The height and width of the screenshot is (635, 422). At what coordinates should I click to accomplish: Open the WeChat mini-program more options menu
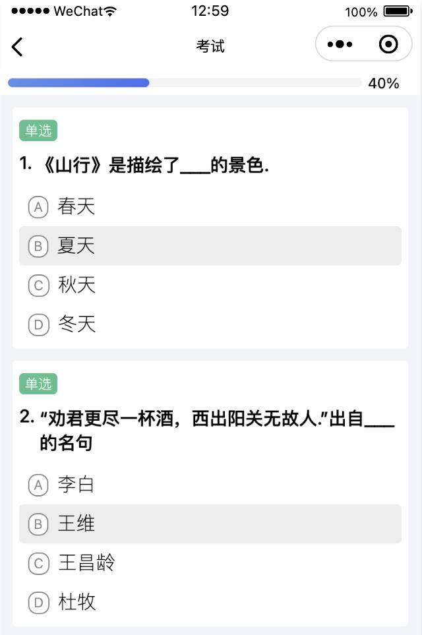(339, 44)
